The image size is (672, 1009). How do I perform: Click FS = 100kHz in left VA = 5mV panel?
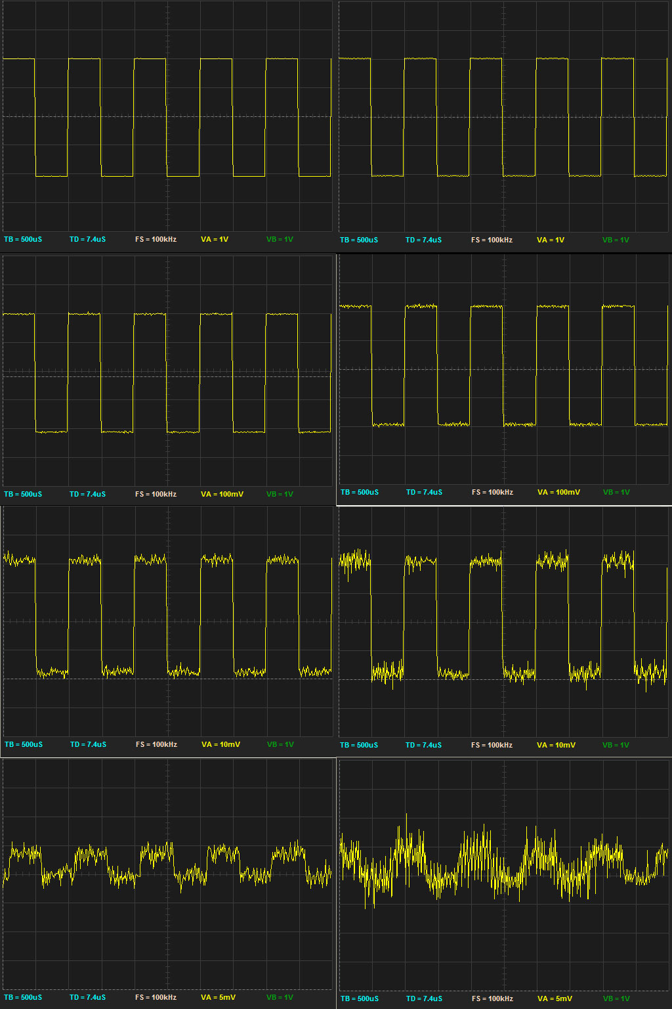156,997
